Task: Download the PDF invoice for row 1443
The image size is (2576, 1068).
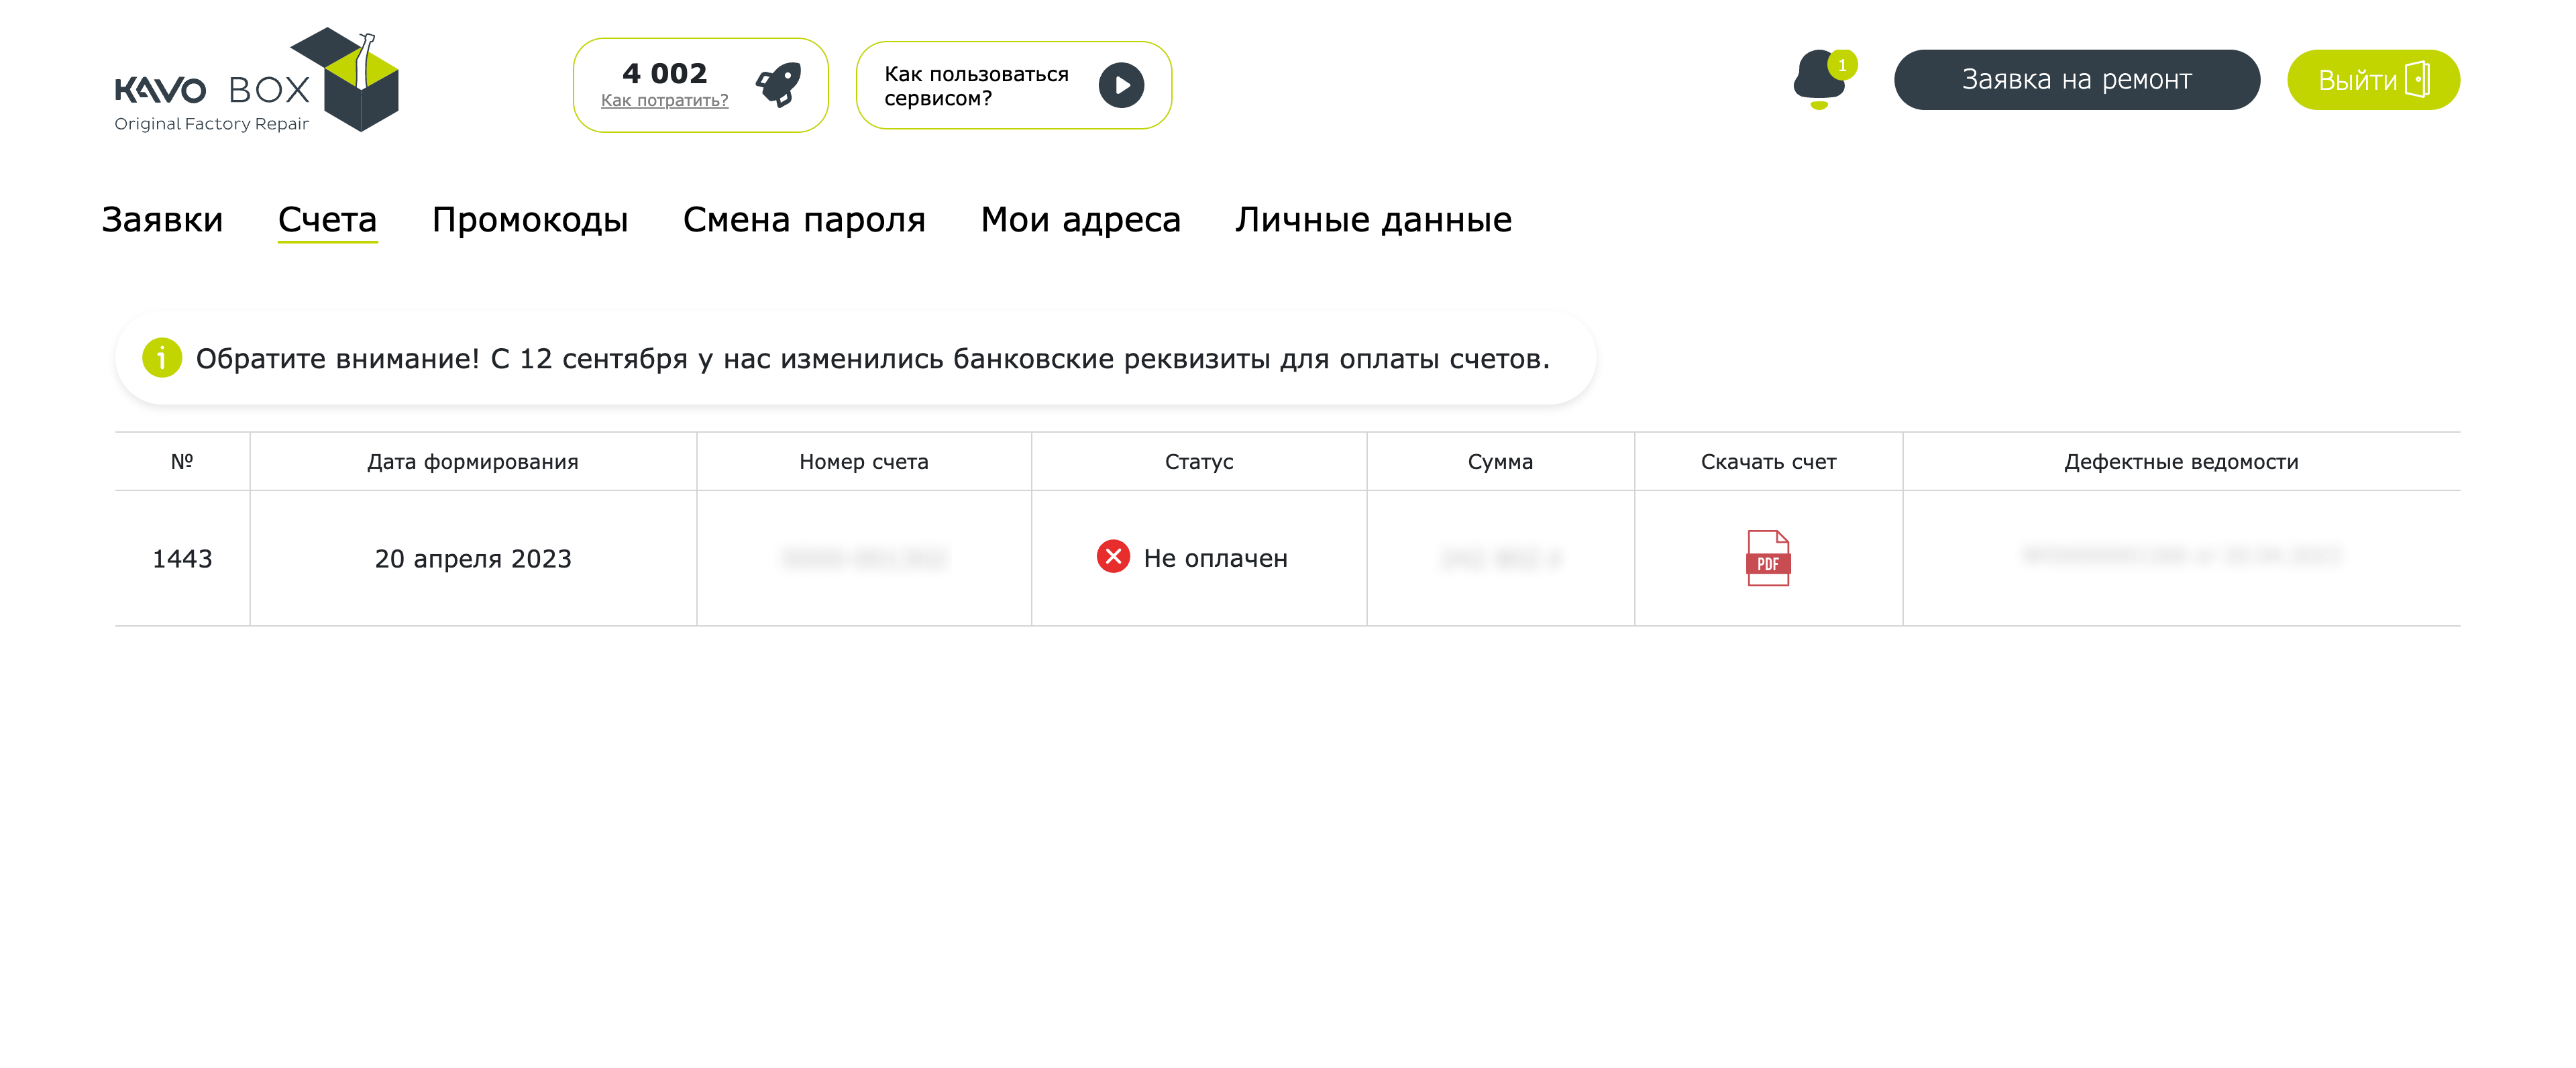Action: (1768, 558)
